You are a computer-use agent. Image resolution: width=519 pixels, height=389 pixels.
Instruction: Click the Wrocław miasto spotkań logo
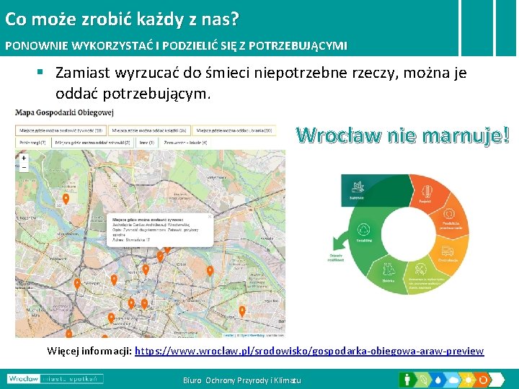click(x=56, y=378)
